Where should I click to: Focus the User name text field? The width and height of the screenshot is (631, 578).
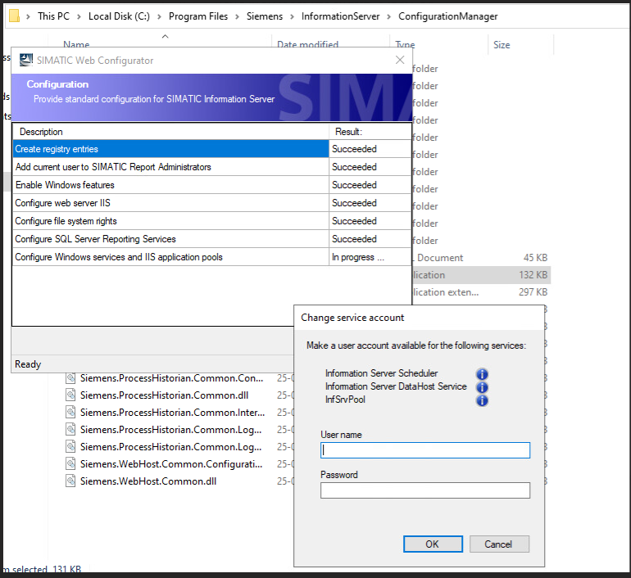point(424,450)
